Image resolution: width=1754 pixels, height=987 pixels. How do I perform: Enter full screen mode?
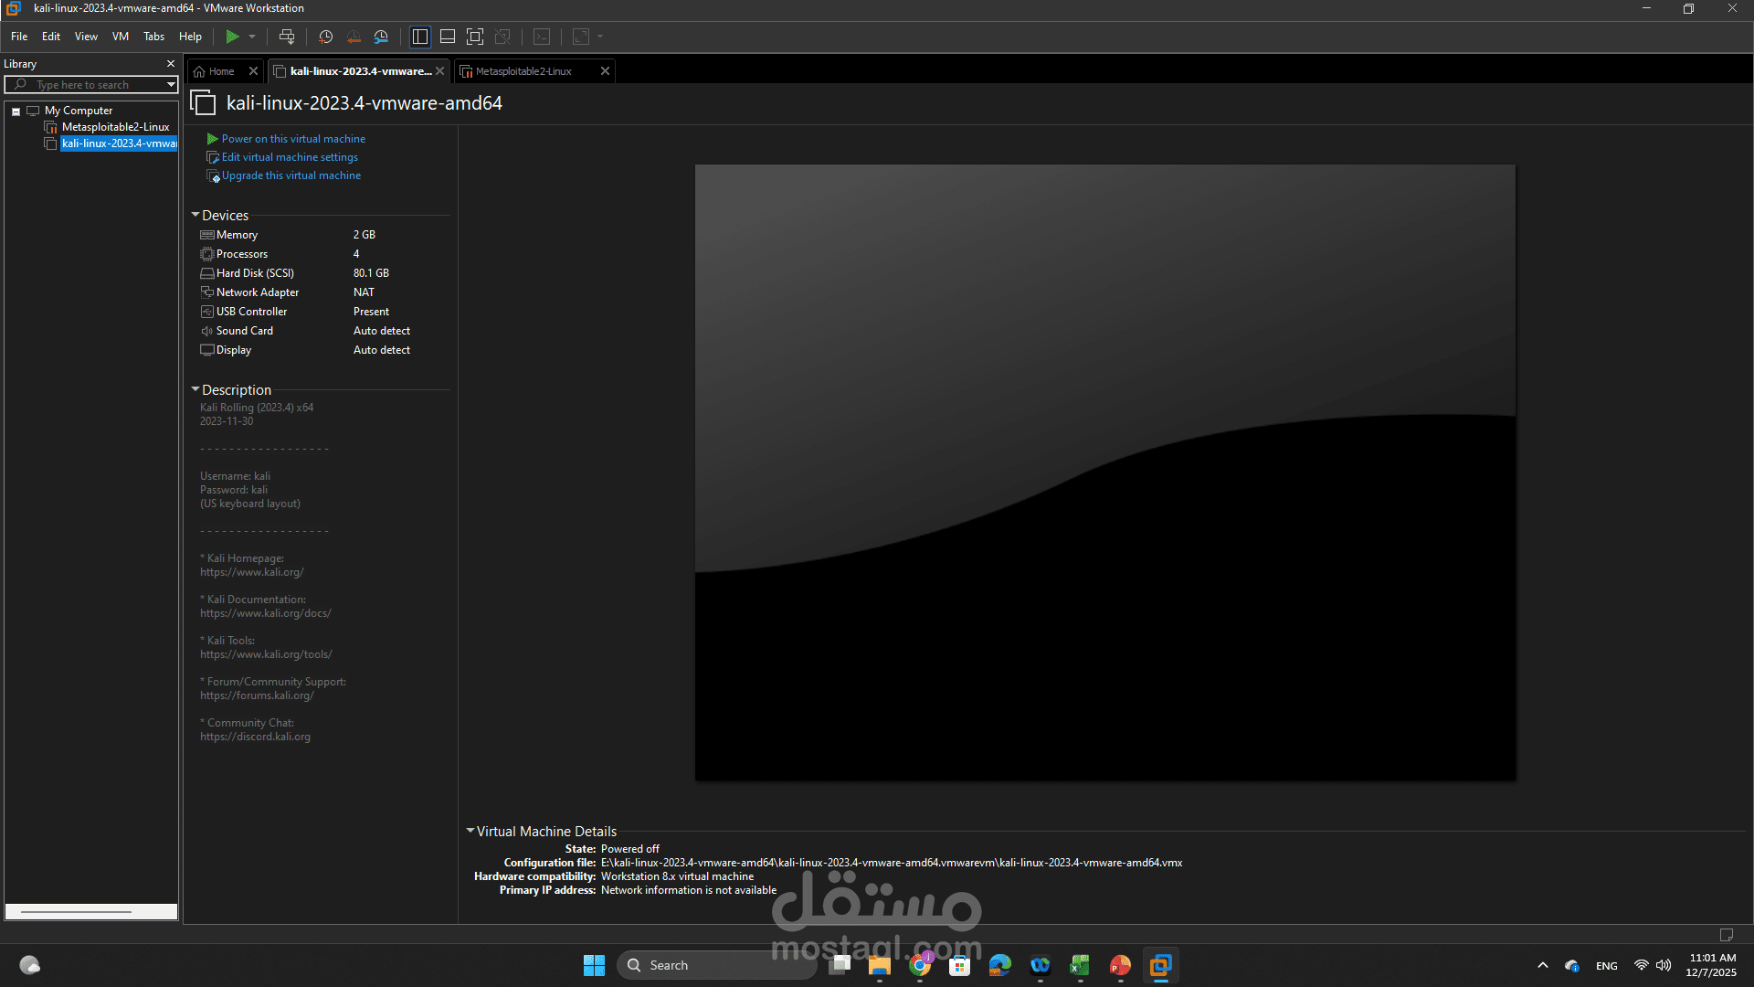[x=475, y=37]
